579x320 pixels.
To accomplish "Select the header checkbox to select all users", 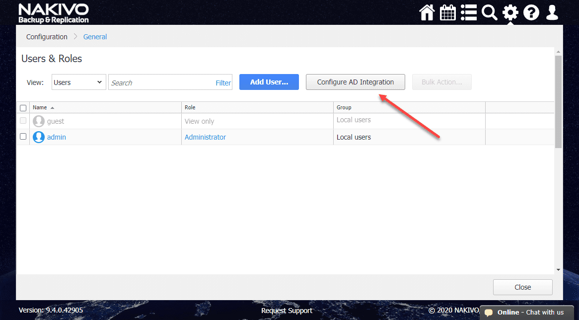I will click(23, 107).
